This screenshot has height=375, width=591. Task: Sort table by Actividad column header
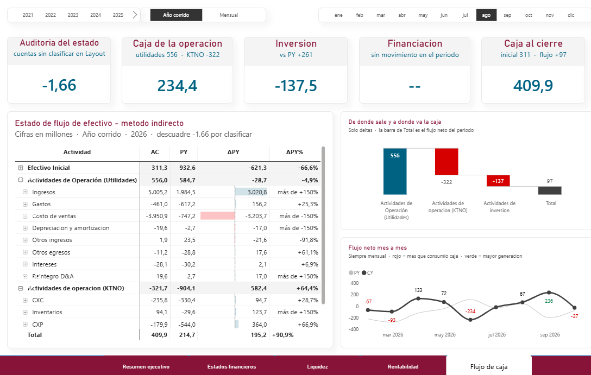tap(77, 152)
